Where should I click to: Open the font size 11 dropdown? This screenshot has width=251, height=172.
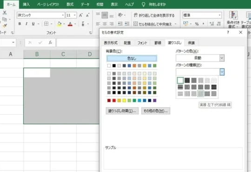[x=75, y=15]
